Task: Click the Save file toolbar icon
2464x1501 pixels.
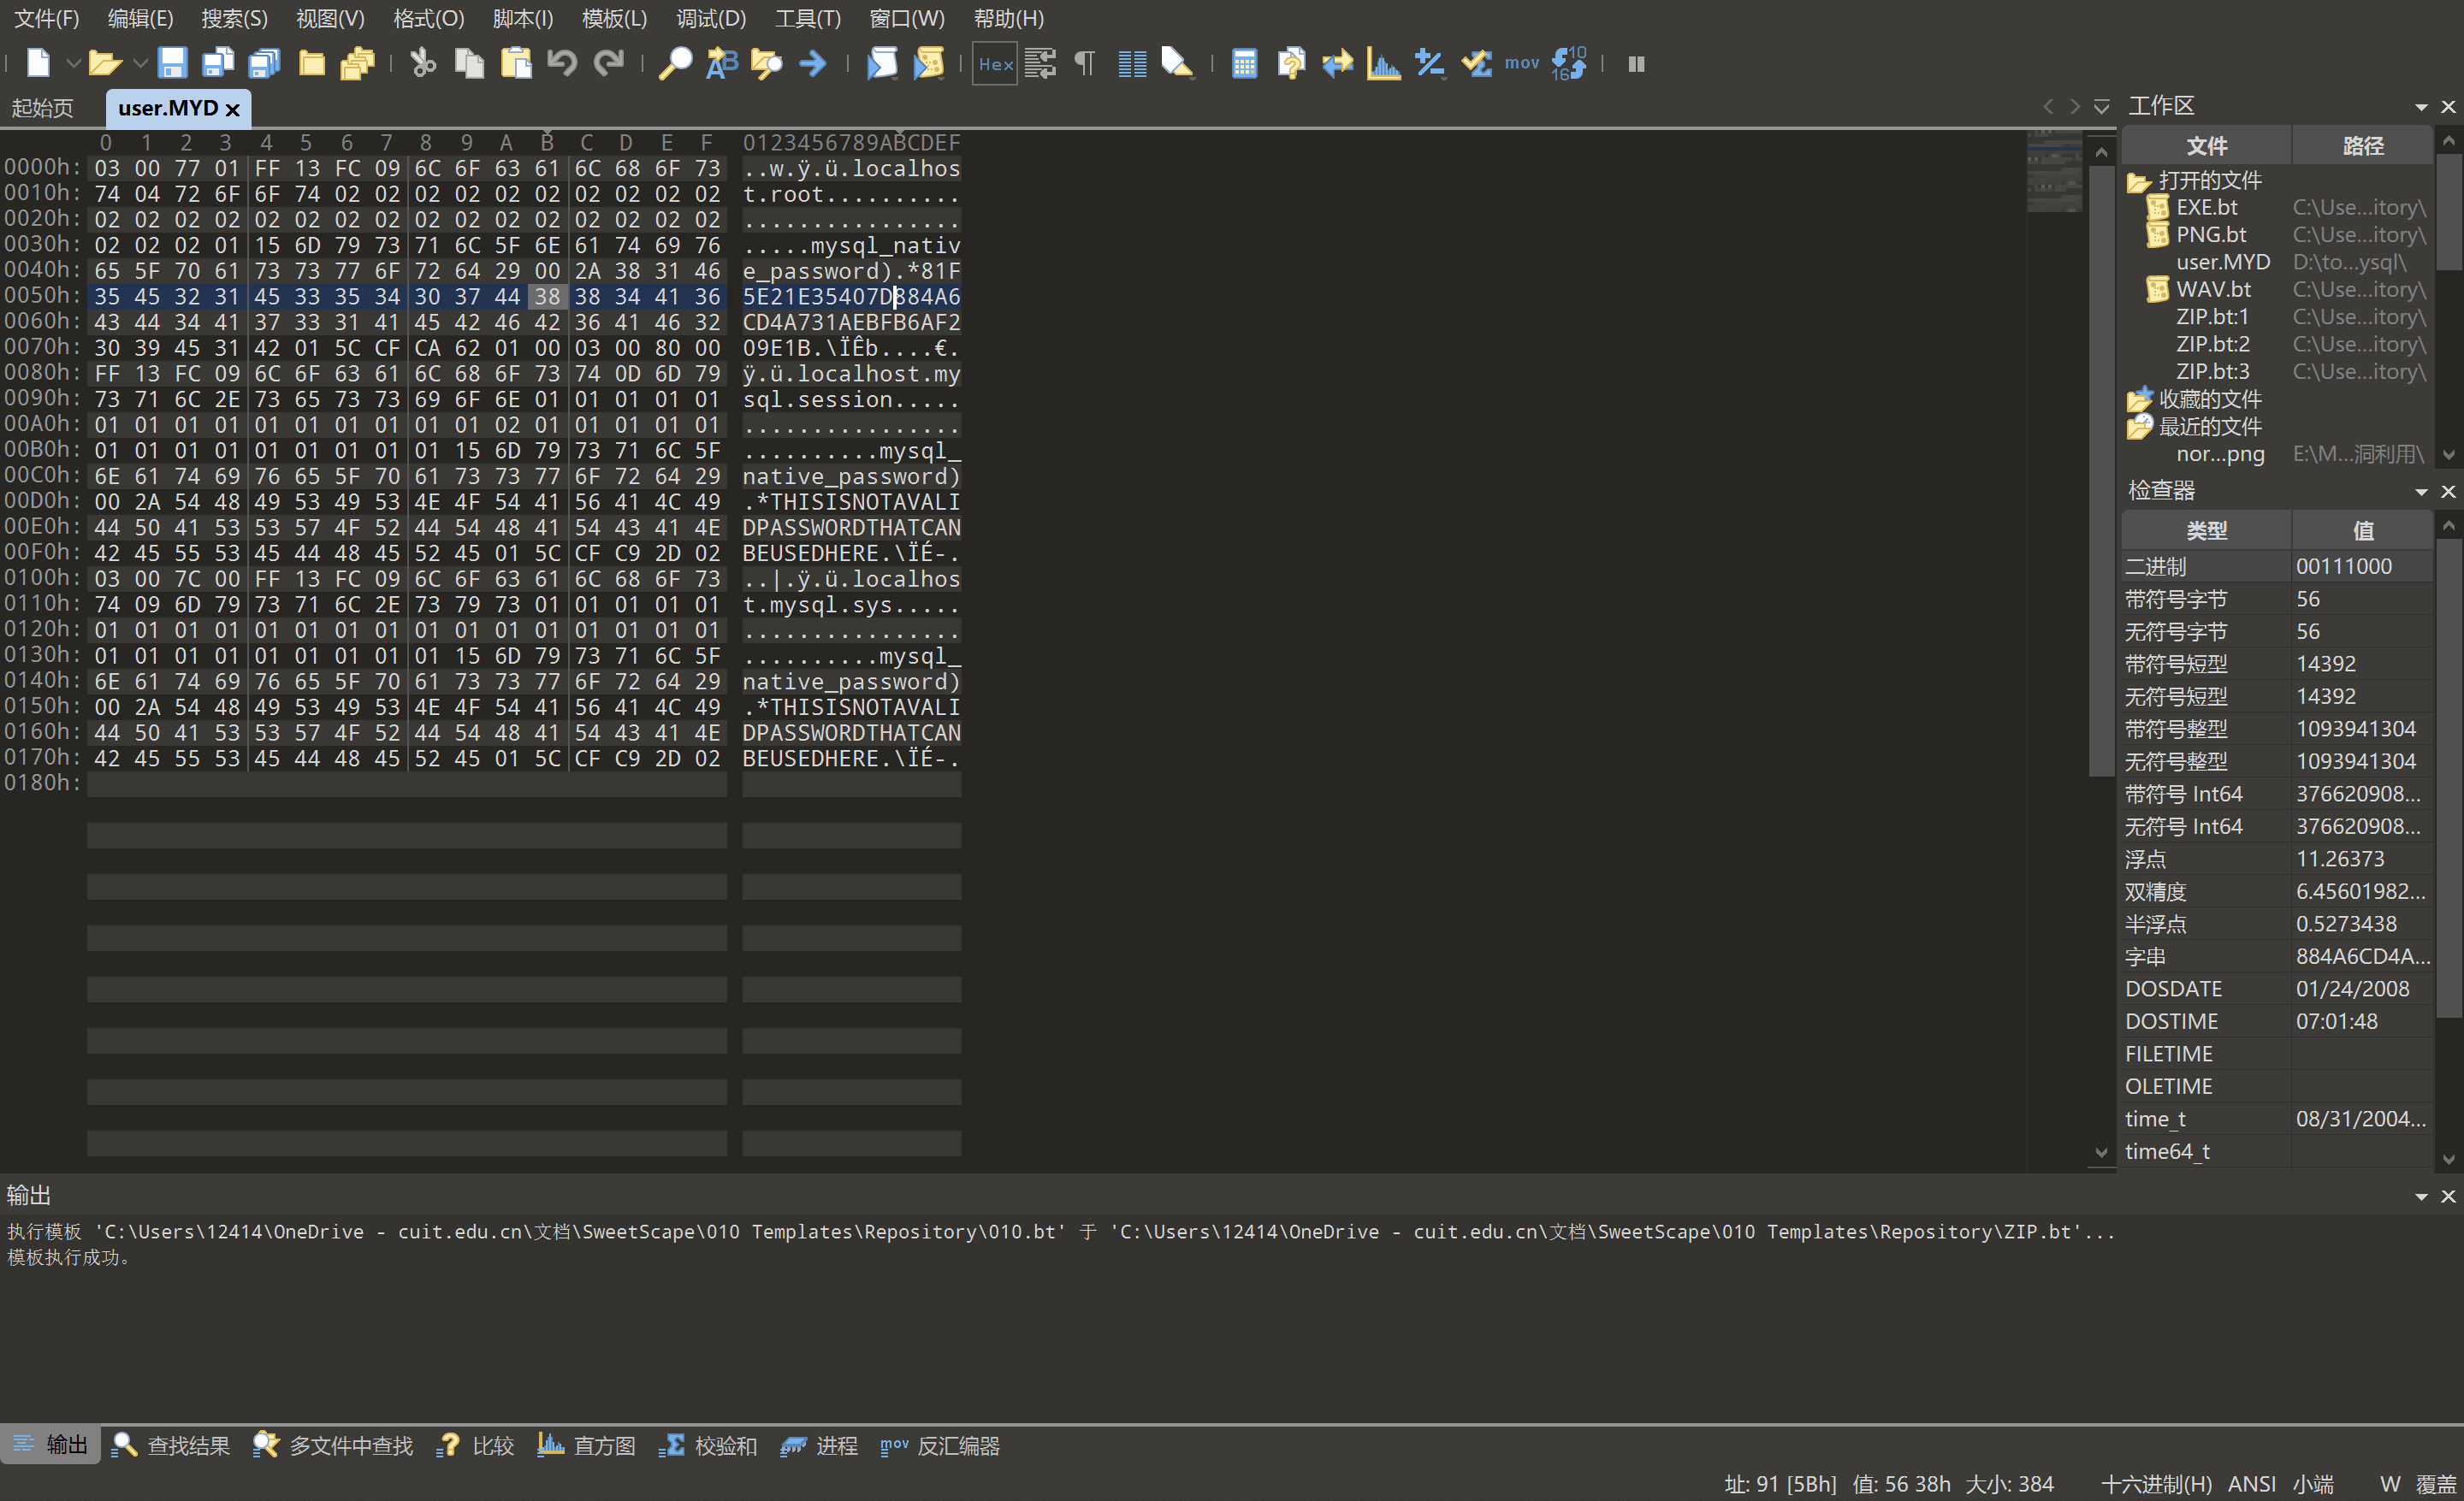Action: 172,64
